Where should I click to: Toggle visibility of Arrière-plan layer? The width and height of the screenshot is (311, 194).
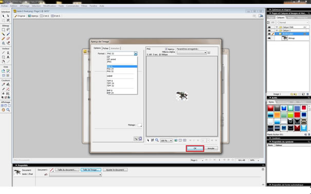[269, 34]
